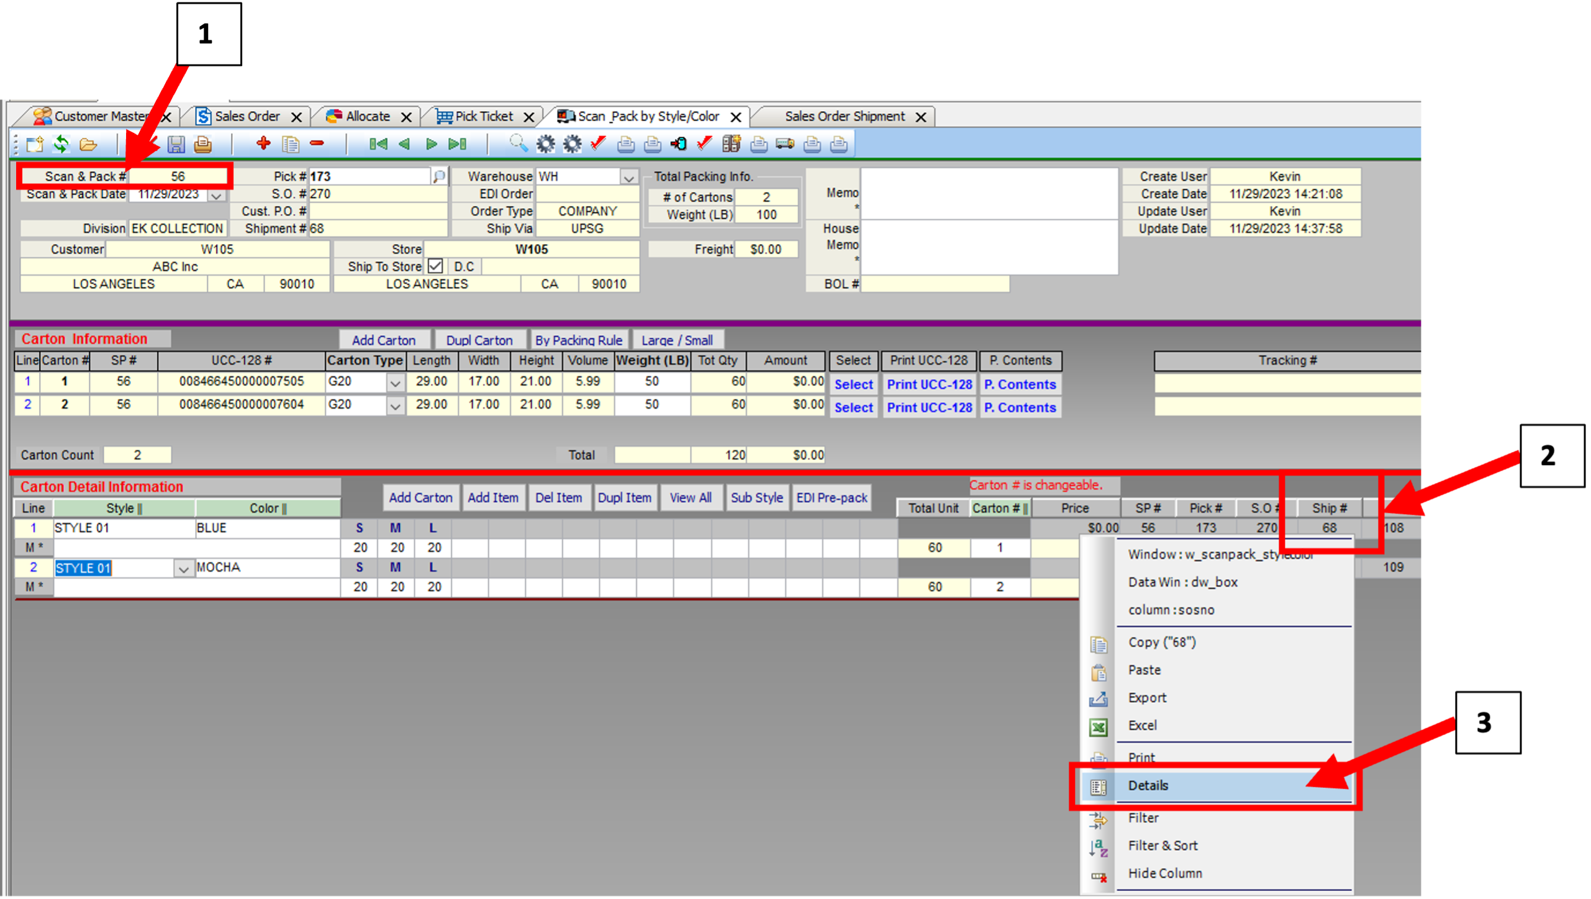Expand the STYLE 01 style dropdown arrow
Viewport: 1591px width, 899px height.
coord(183,569)
